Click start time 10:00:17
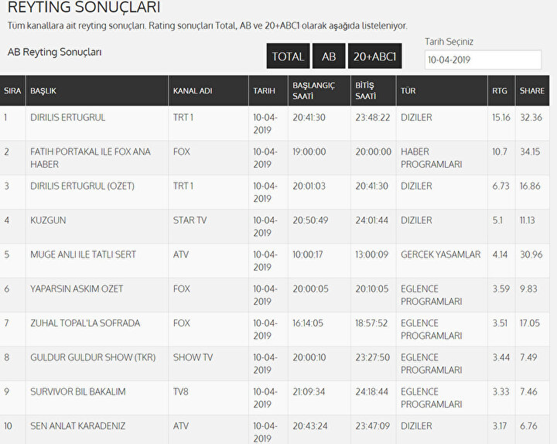This screenshot has width=557, height=444. (x=308, y=254)
